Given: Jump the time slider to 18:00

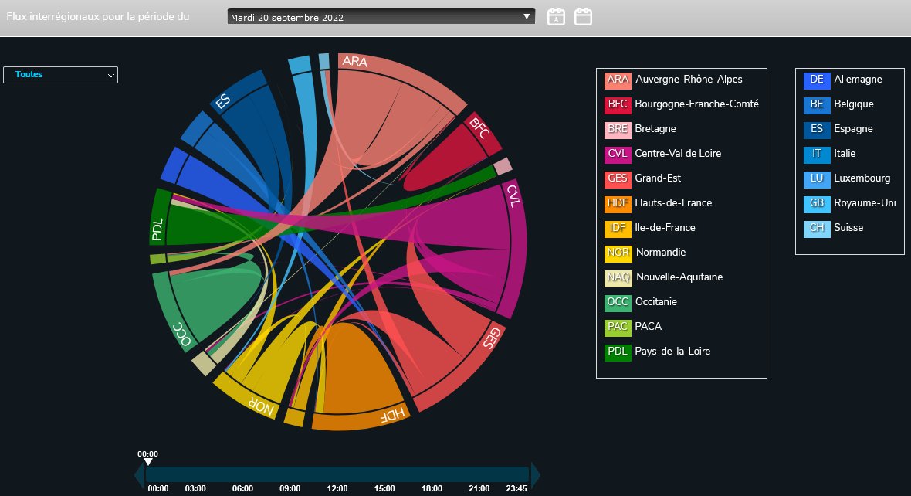Looking at the screenshot, I should click(432, 488).
